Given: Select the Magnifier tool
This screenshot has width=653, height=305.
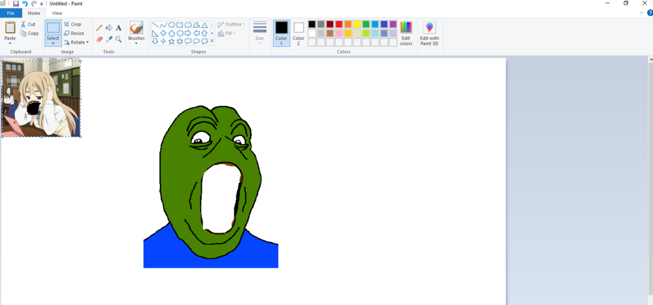Looking at the screenshot, I should click(x=119, y=39).
